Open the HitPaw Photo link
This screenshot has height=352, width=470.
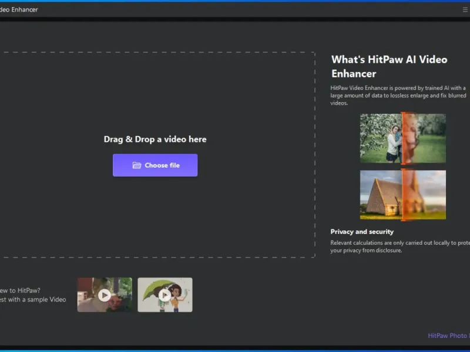click(449, 336)
